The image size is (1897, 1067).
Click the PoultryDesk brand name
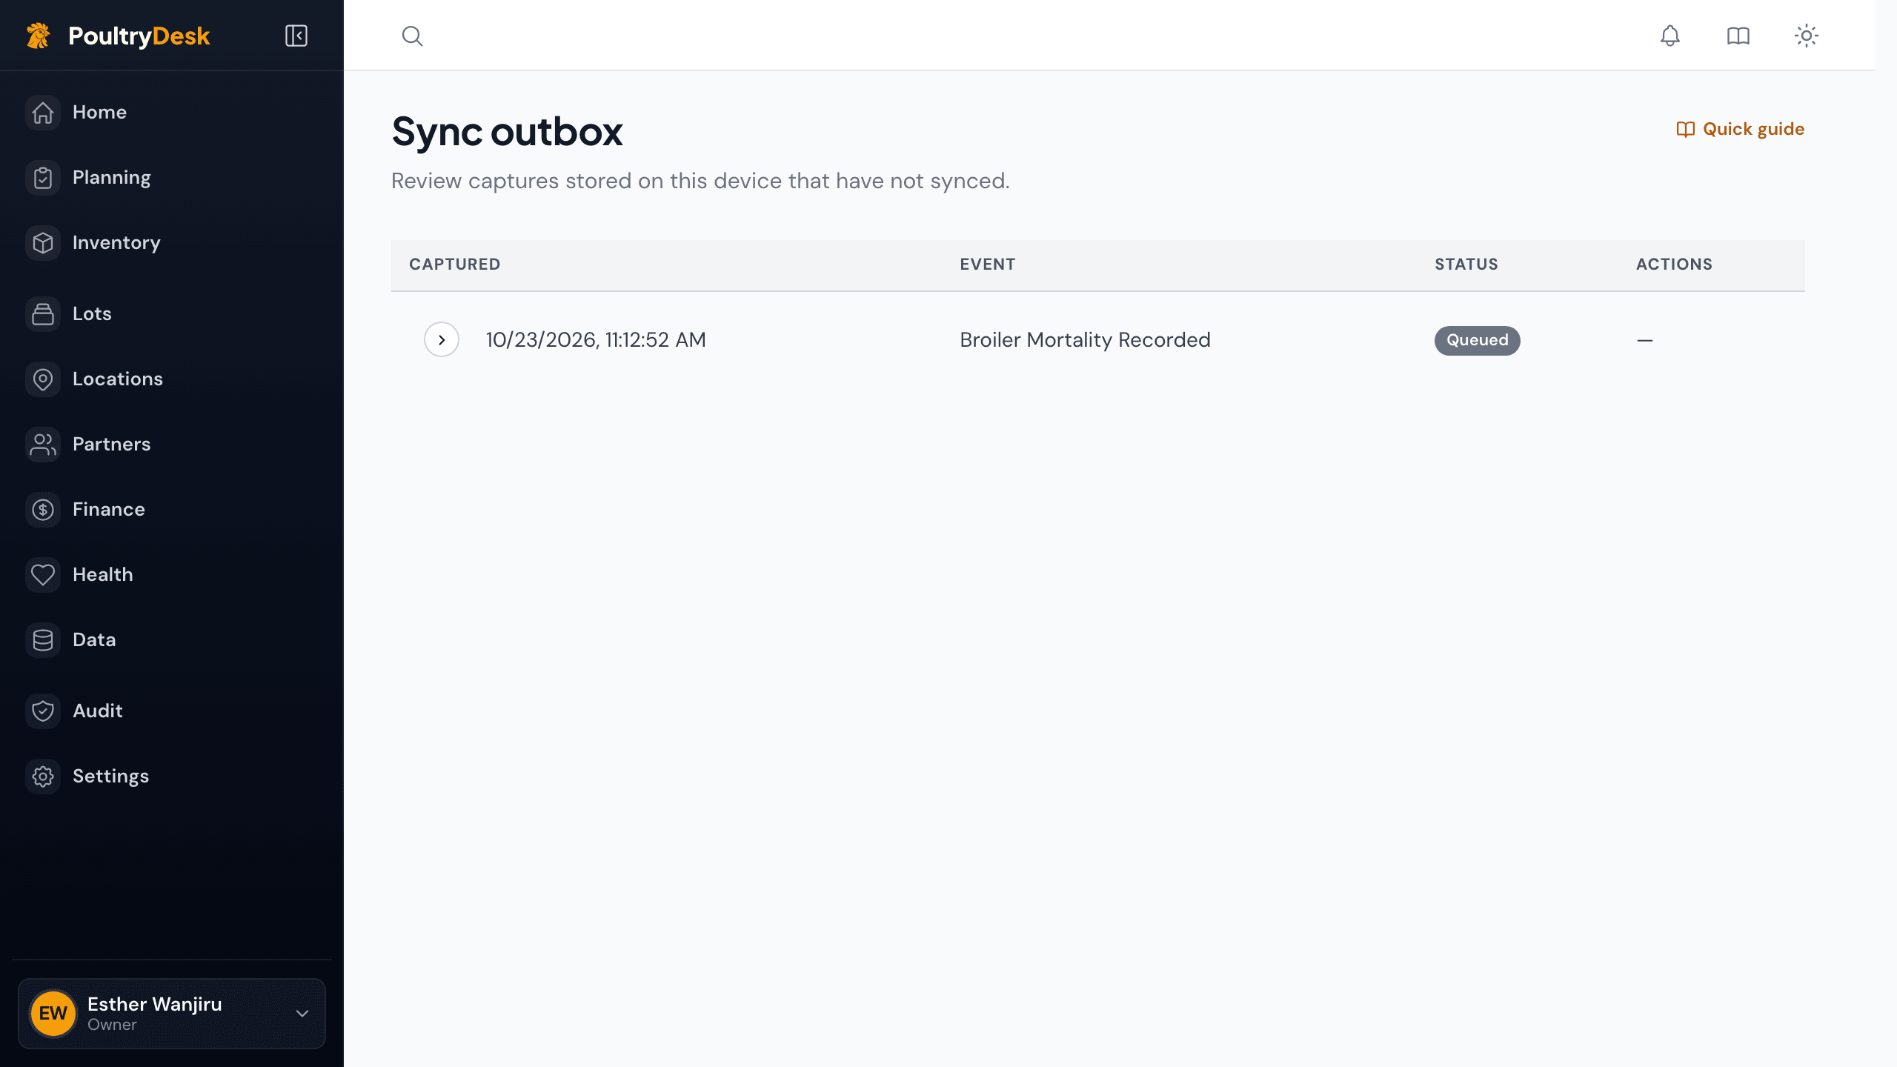click(139, 36)
